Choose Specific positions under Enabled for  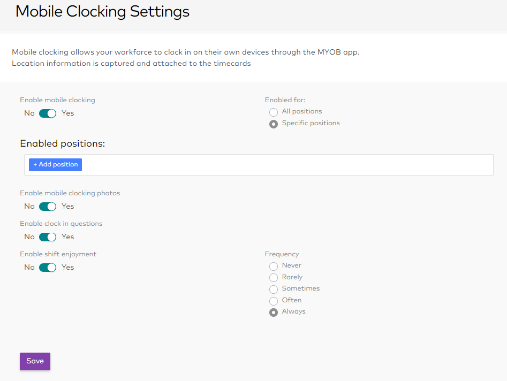coord(274,124)
